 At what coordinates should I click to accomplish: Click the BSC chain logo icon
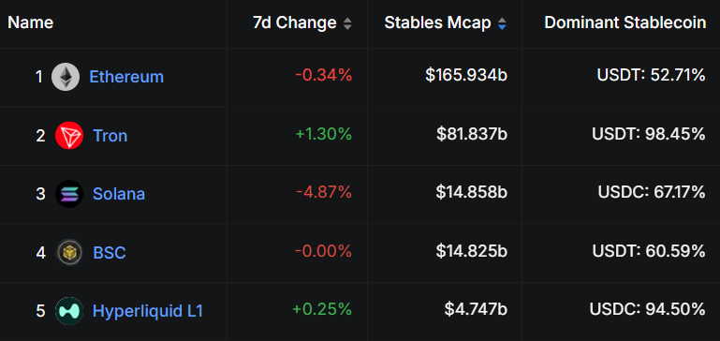[69, 252]
